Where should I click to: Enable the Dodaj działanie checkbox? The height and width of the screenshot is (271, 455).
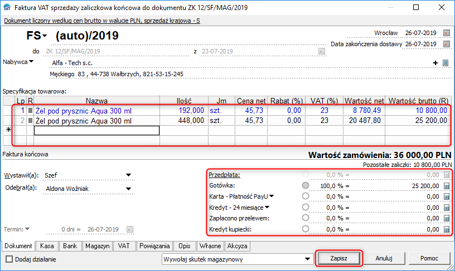click(x=9, y=259)
